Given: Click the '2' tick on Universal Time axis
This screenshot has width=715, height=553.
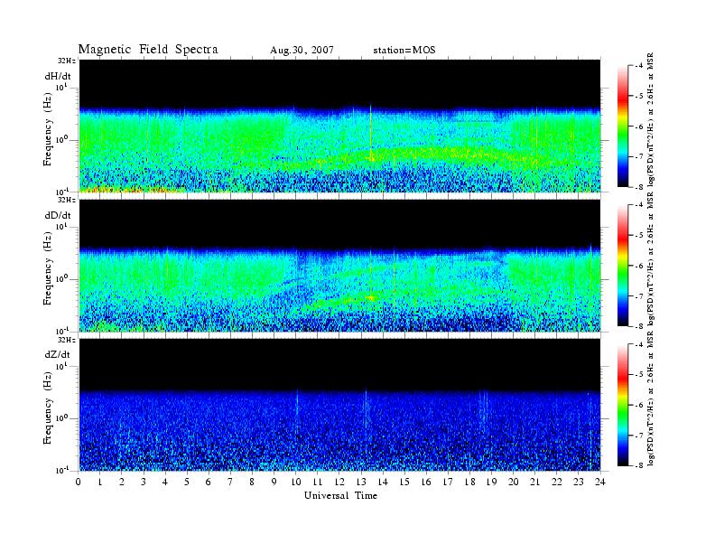Looking at the screenshot, I should click(x=122, y=482).
